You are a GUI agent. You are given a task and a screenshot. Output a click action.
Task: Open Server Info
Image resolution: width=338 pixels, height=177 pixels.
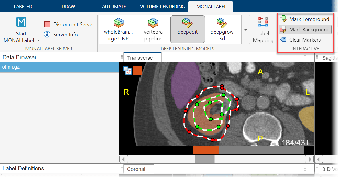click(x=64, y=34)
